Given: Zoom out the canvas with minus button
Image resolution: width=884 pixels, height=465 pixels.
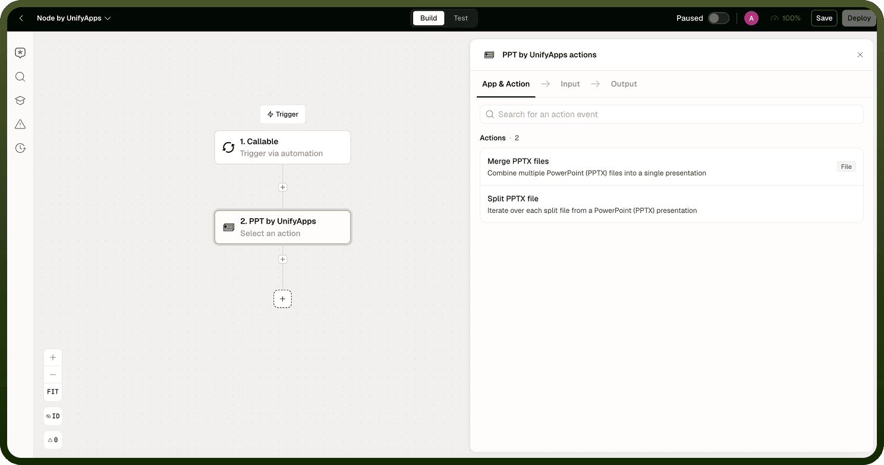Looking at the screenshot, I should pos(53,375).
